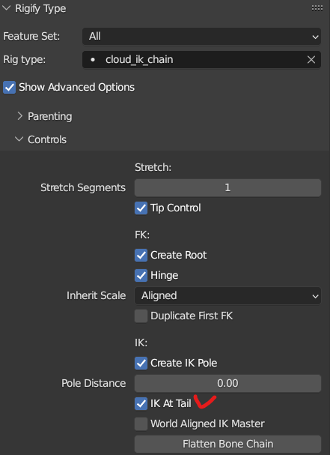Open Inherit Scale dropdown set to Aligned
This screenshot has width=330, height=455.
pos(227,296)
